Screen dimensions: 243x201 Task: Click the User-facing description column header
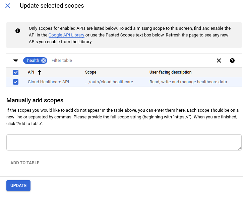170,72
